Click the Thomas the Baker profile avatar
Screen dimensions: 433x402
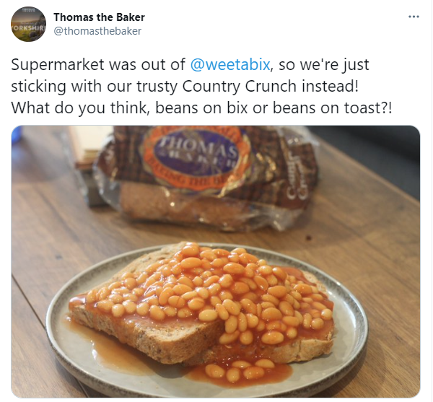pos(28,24)
